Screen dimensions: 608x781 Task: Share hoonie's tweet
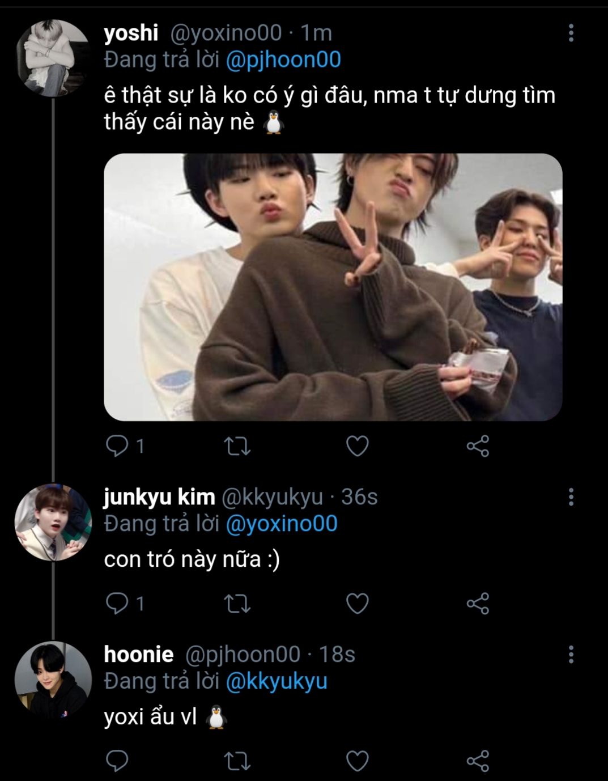478,761
